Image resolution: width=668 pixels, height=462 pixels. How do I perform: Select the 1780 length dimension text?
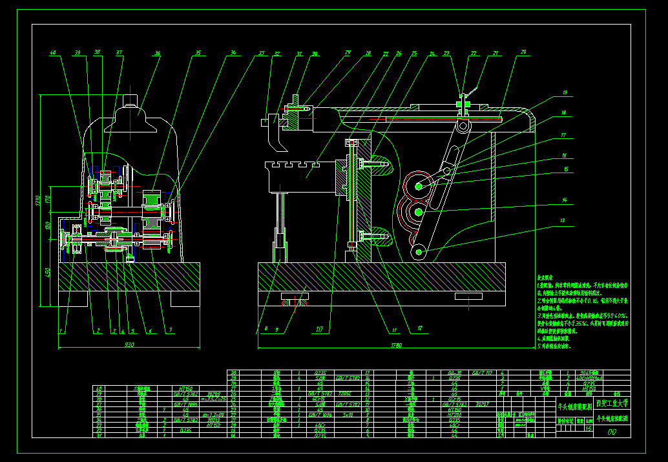pyautogui.click(x=396, y=345)
